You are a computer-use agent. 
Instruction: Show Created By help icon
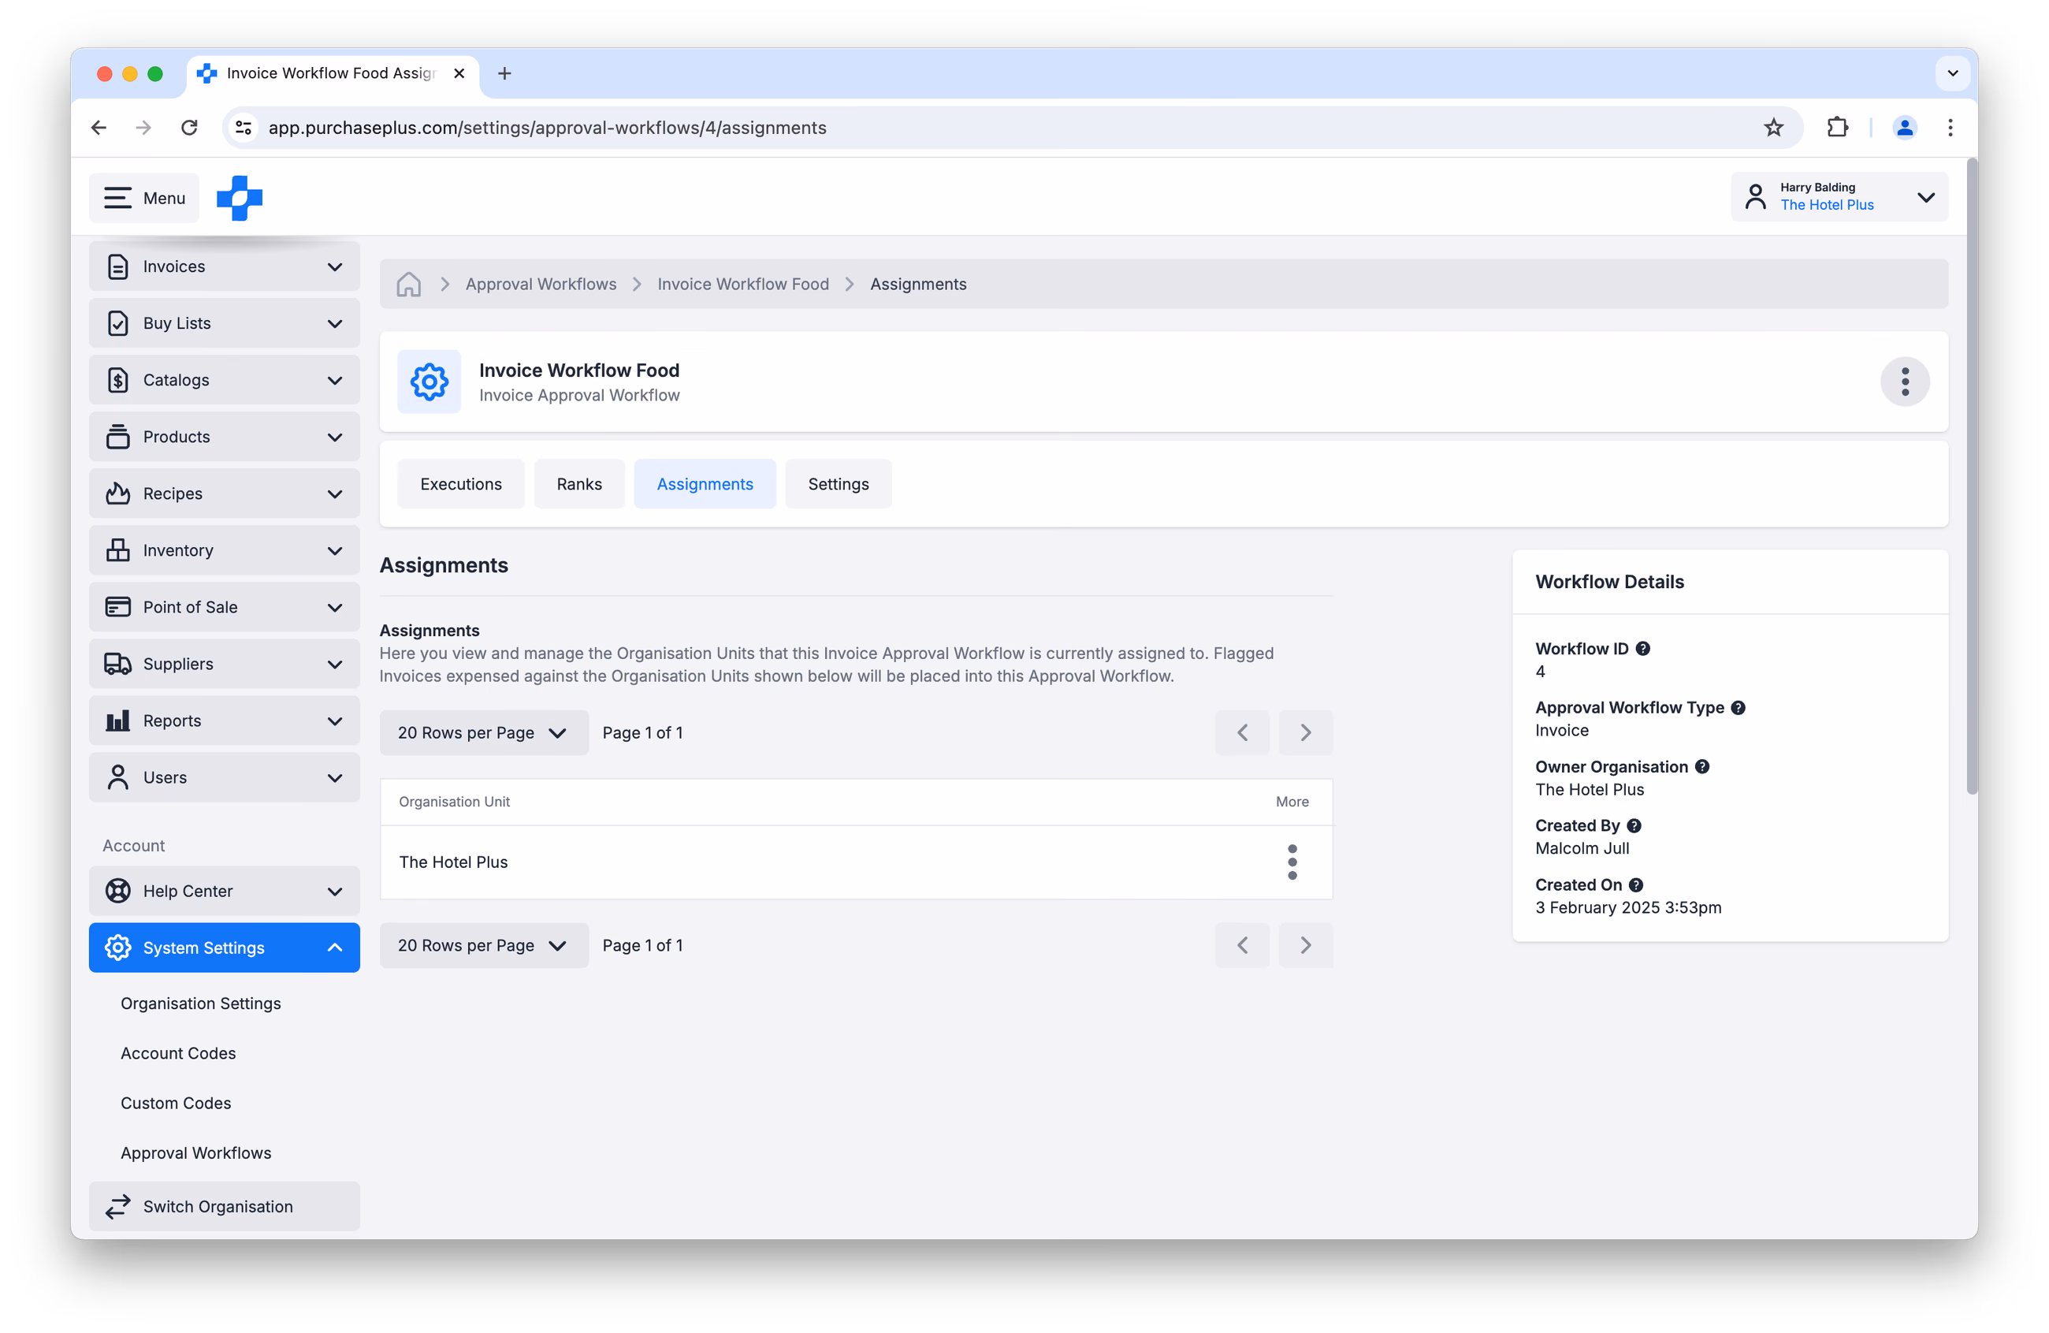(1635, 827)
